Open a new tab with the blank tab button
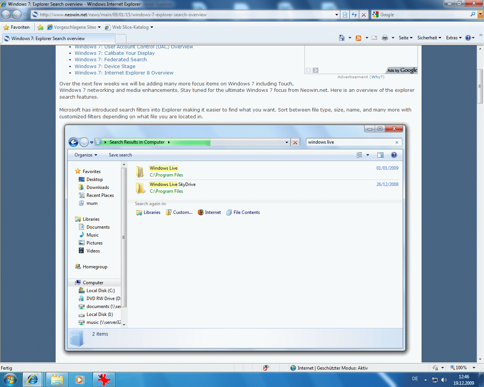Screen dimensions: 484x387 pyautogui.click(x=121, y=39)
